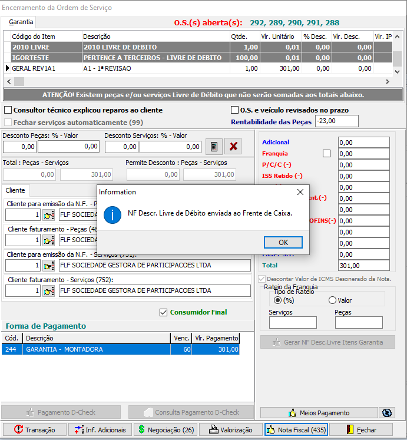Toggle the Franquia checkbox

coord(326,154)
